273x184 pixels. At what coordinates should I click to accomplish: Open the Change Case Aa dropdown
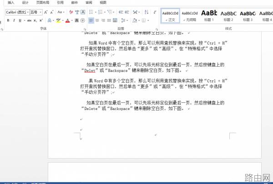[61, 12]
